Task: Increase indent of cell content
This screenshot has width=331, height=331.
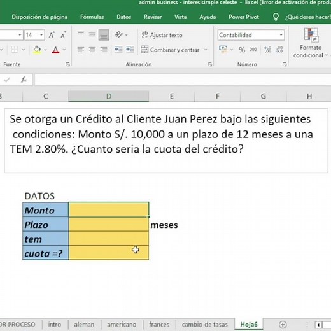Action: tap(130, 50)
